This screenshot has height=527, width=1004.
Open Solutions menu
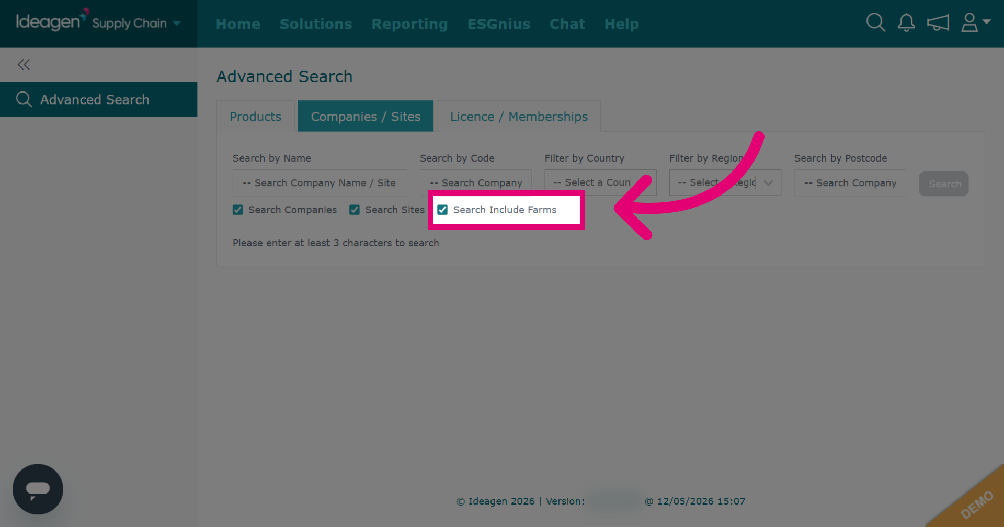[316, 24]
